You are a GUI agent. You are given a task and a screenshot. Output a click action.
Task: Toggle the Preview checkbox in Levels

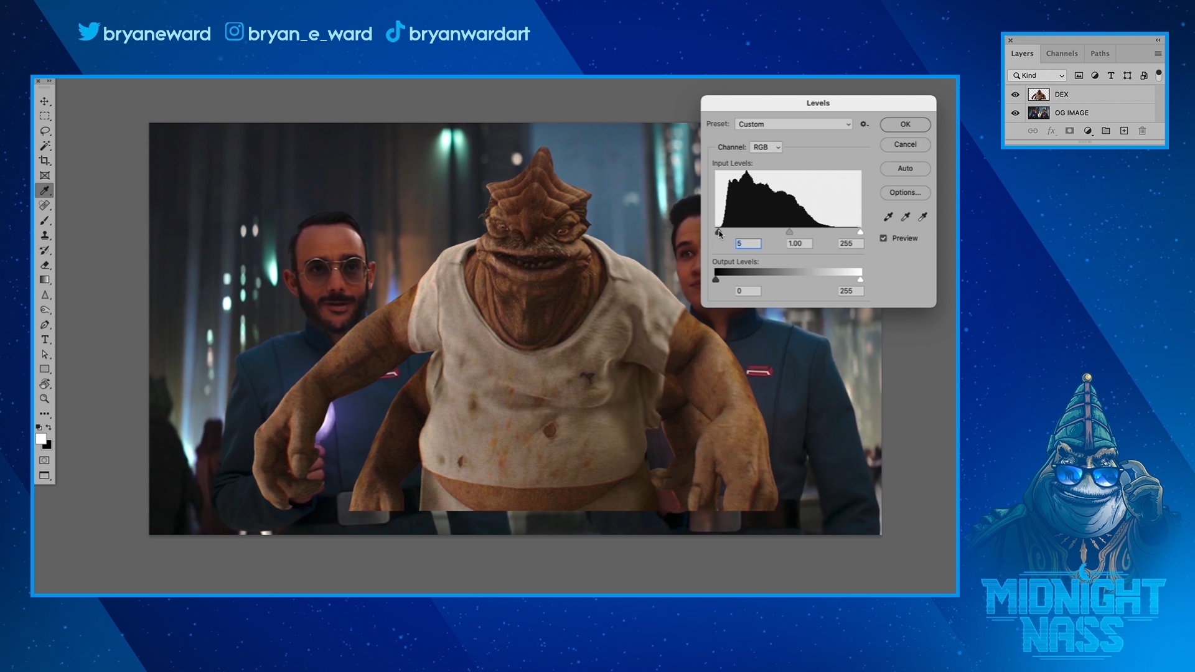(x=883, y=238)
